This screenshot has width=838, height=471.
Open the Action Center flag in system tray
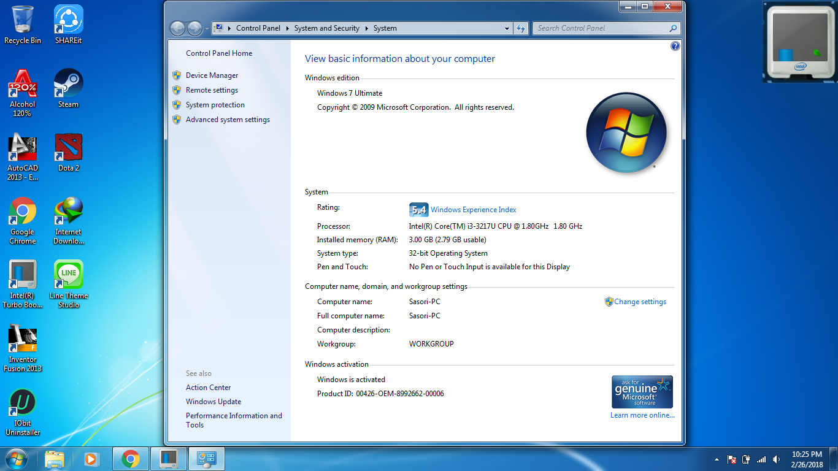tap(731, 459)
